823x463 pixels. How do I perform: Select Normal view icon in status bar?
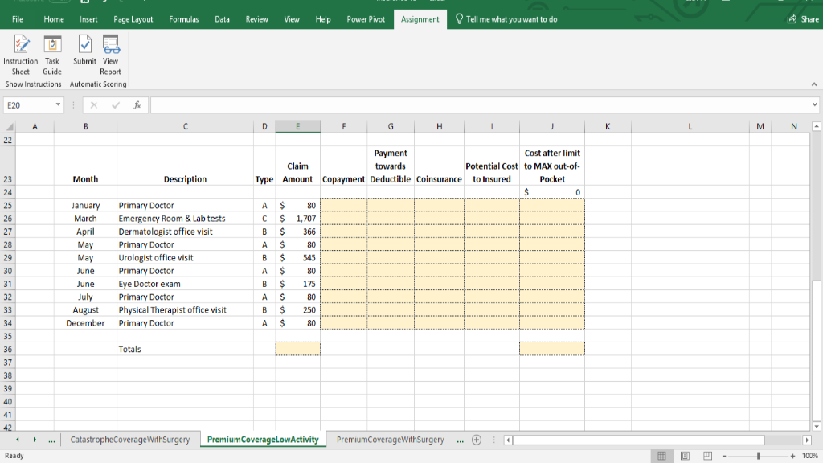click(661, 455)
